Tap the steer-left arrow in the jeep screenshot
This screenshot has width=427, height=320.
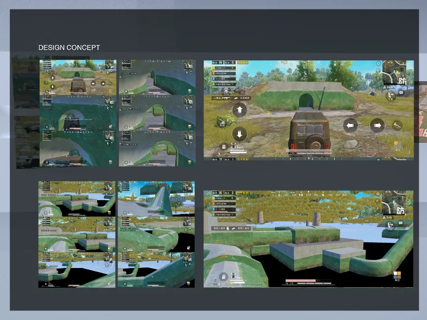pyautogui.click(x=350, y=125)
